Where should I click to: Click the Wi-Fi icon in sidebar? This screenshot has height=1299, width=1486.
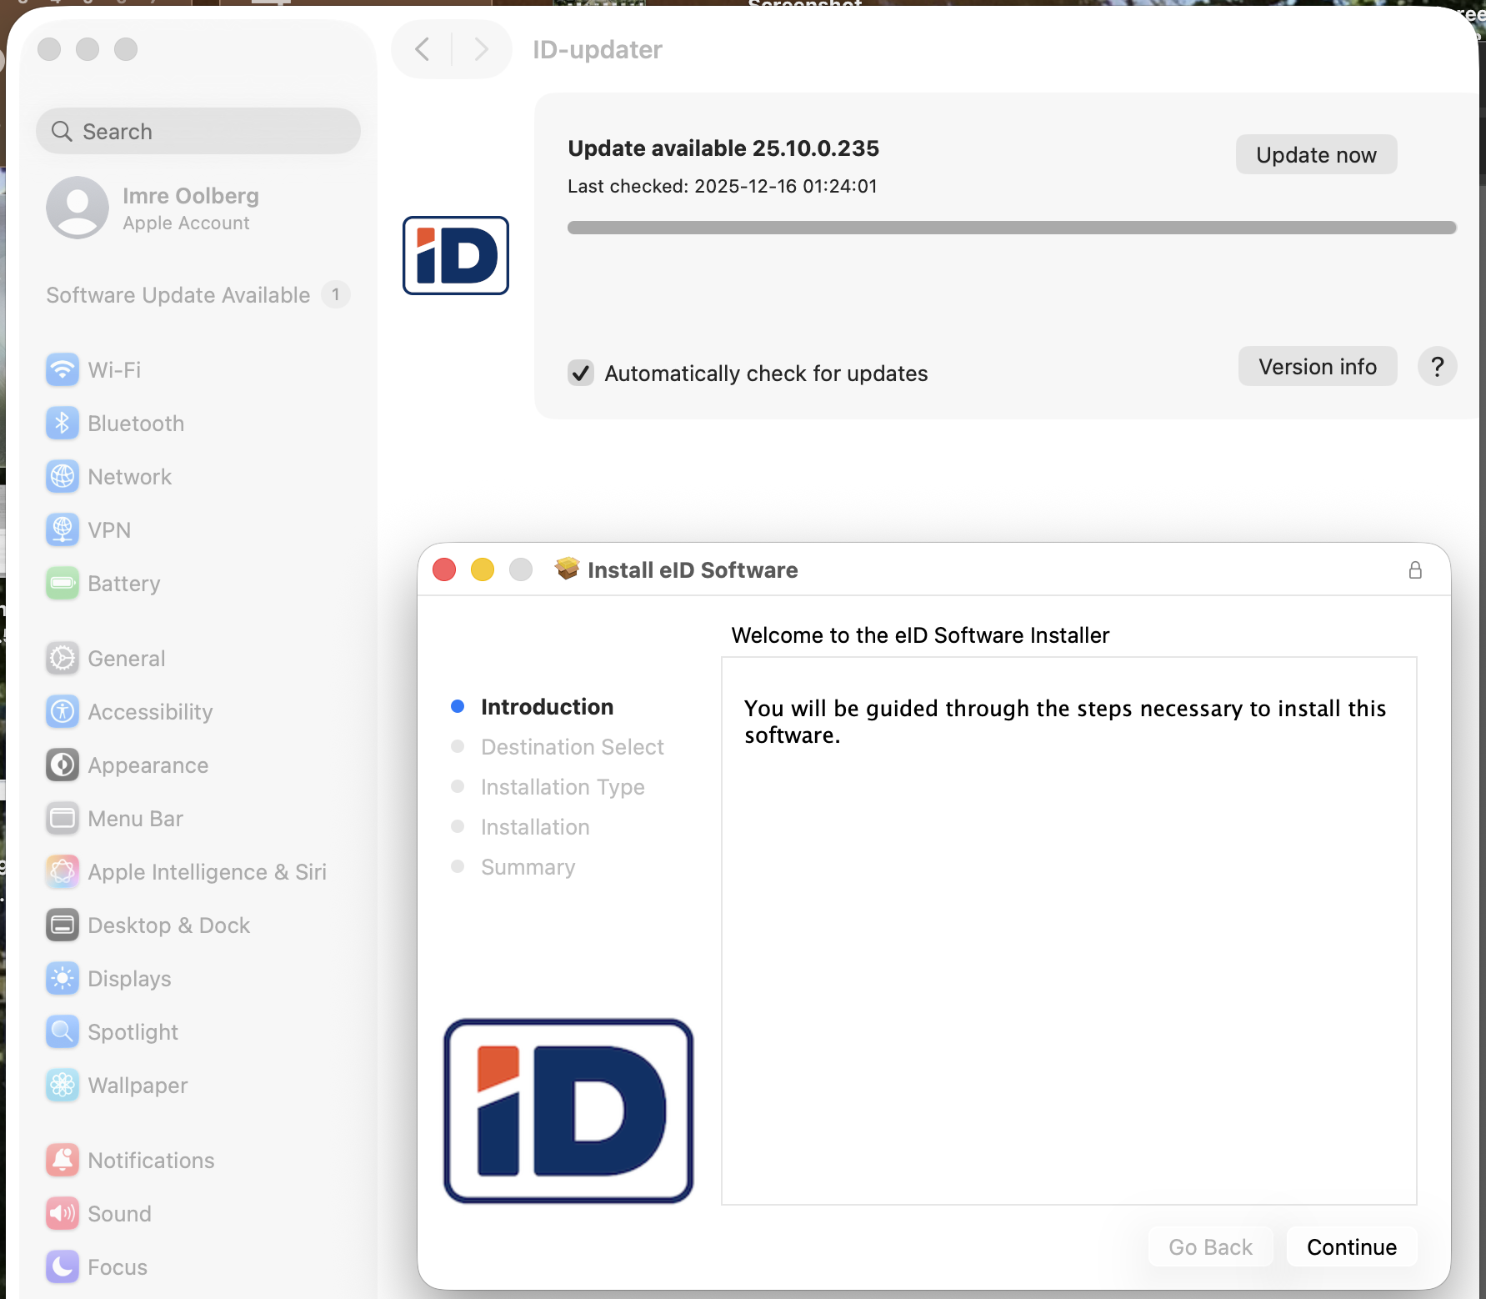coord(63,370)
